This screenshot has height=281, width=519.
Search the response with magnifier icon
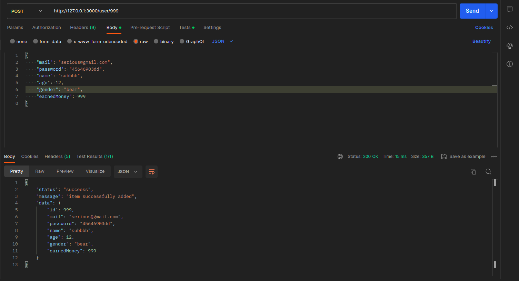click(x=488, y=172)
